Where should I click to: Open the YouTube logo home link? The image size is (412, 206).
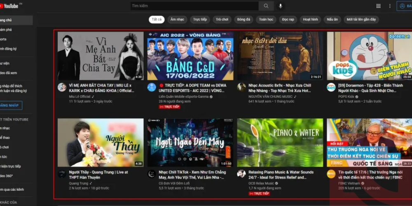9,6
